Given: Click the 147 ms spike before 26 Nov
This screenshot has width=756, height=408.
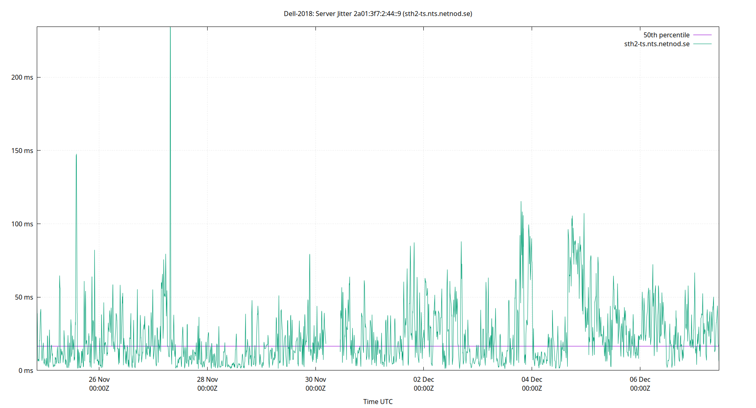Looking at the screenshot, I should click(x=76, y=156).
